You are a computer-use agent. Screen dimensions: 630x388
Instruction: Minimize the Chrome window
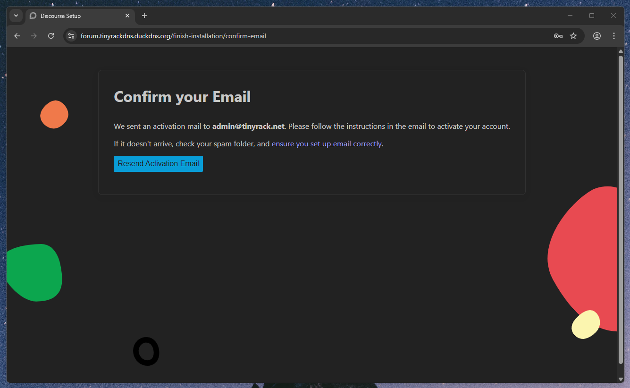(x=570, y=16)
